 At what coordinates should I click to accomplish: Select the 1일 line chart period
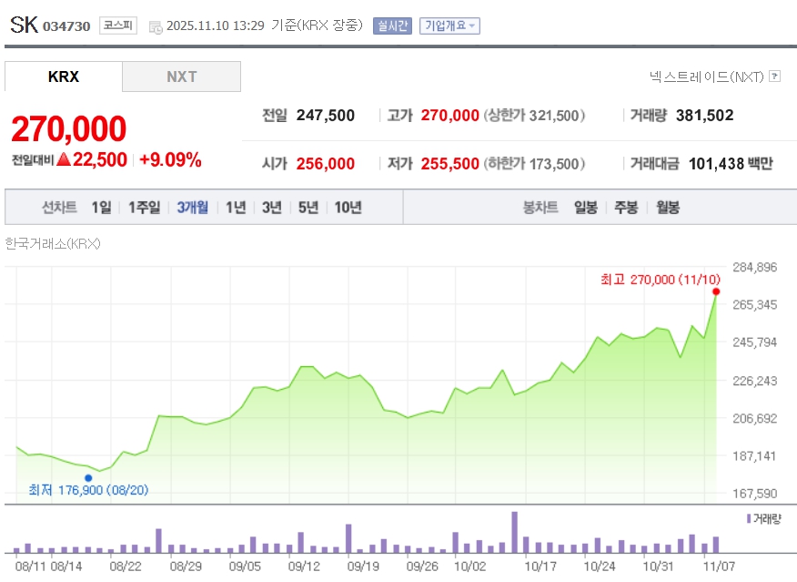[x=101, y=207]
